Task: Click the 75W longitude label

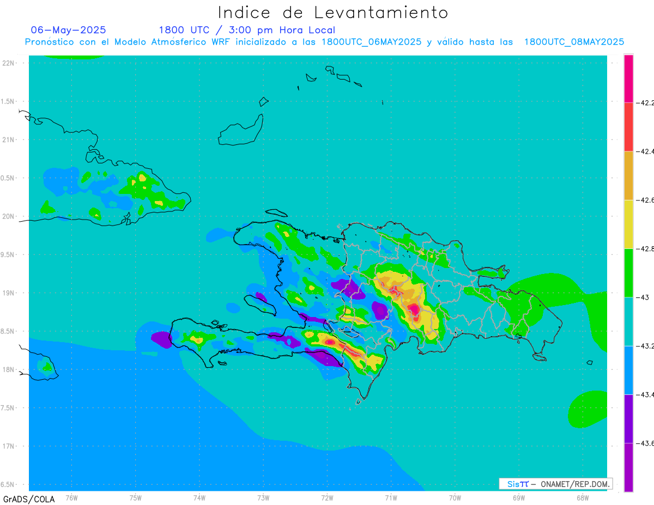Action: pos(135,497)
